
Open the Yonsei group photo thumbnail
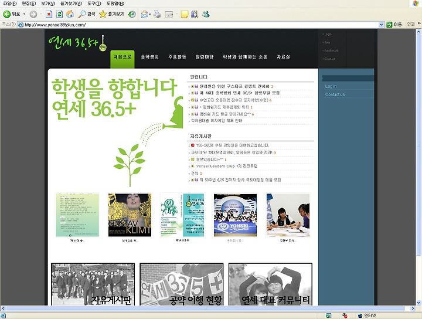pos(235,215)
